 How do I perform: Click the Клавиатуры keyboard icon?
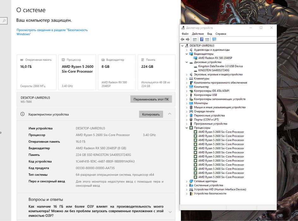tap(191, 78)
